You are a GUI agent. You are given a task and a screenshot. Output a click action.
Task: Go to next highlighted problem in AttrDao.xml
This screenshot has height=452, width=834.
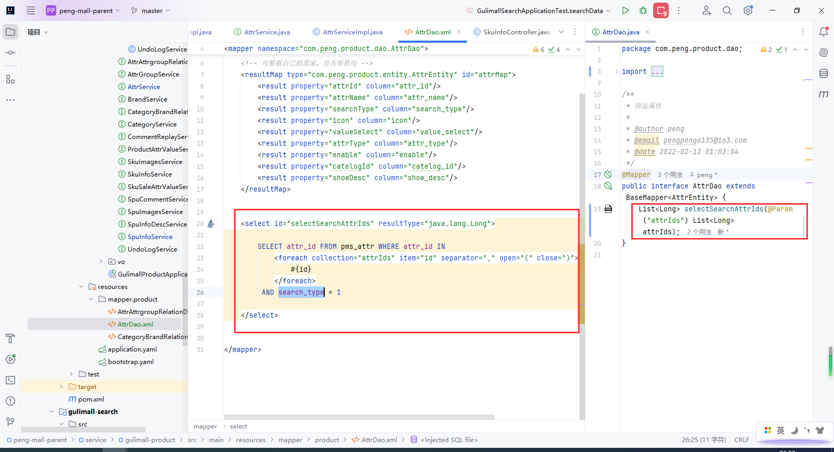tap(579, 49)
